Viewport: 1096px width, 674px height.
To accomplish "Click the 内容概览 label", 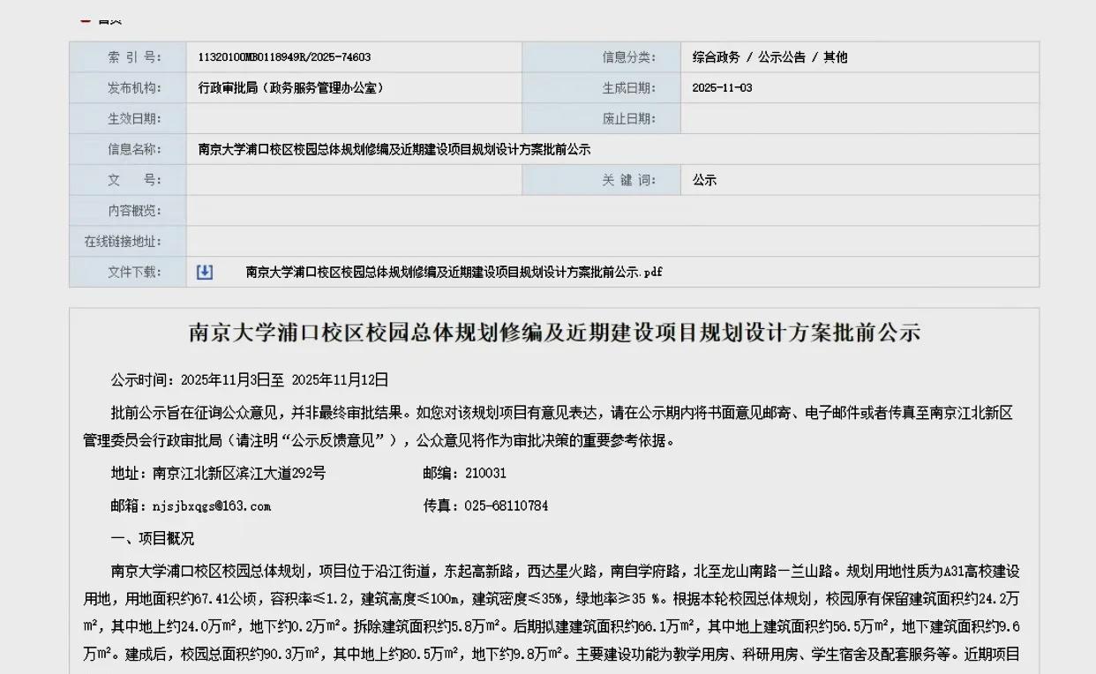I will point(135,211).
